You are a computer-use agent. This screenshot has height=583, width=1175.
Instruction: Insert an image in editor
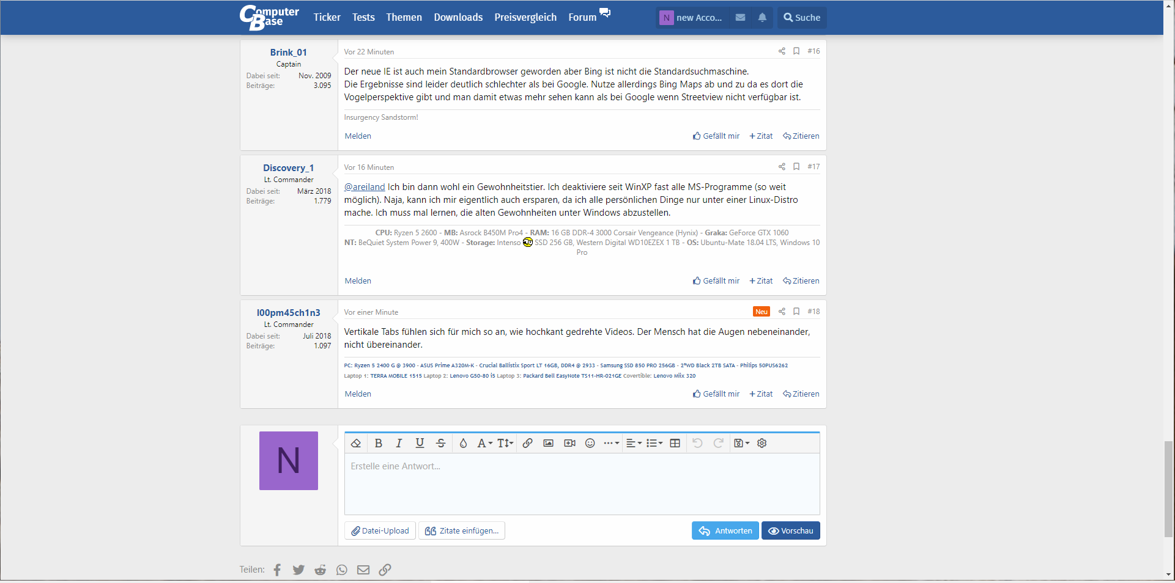(x=548, y=443)
